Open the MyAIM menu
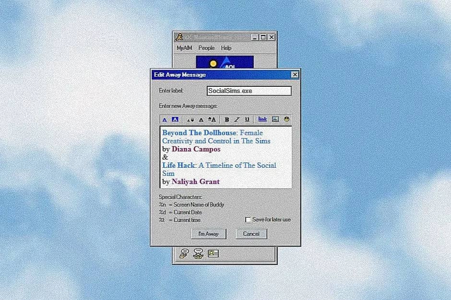The height and width of the screenshot is (300, 451). [184, 48]
